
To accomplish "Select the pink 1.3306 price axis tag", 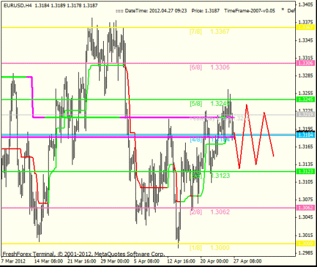I will [x=305, y=63].
